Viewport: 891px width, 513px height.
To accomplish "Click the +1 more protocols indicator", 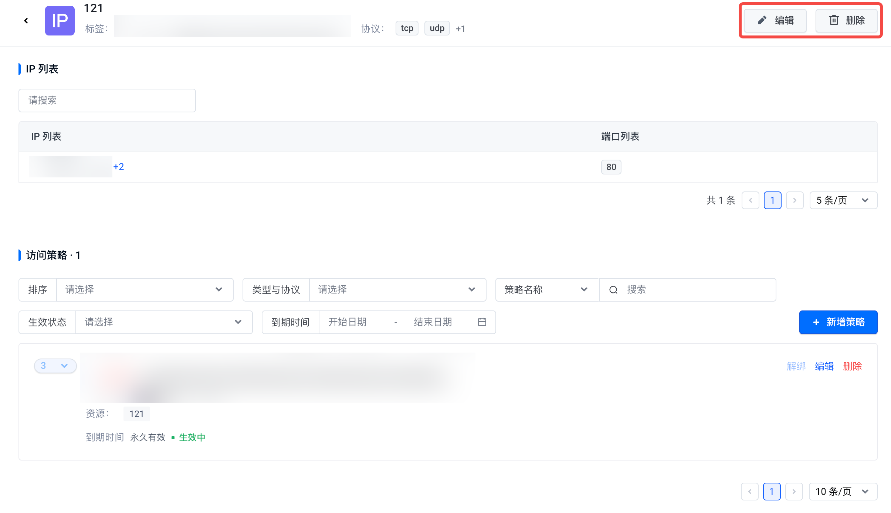I will coord(460,28).
